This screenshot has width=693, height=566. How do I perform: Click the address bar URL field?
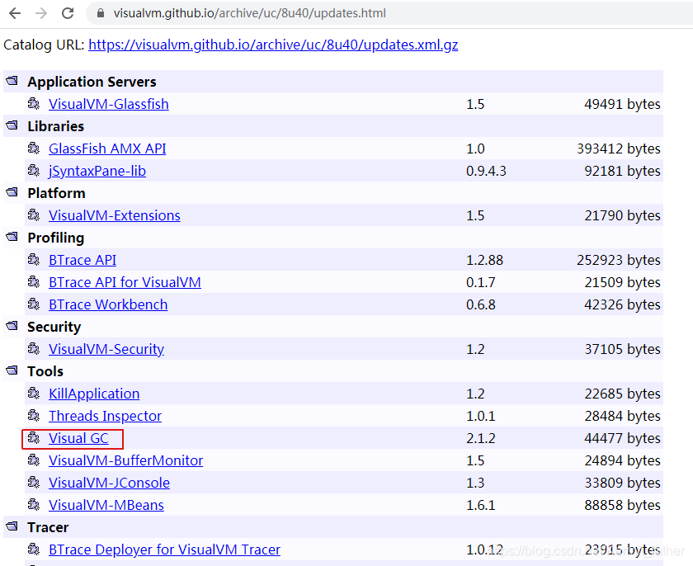pyautogui.click(x=389, y=13)
